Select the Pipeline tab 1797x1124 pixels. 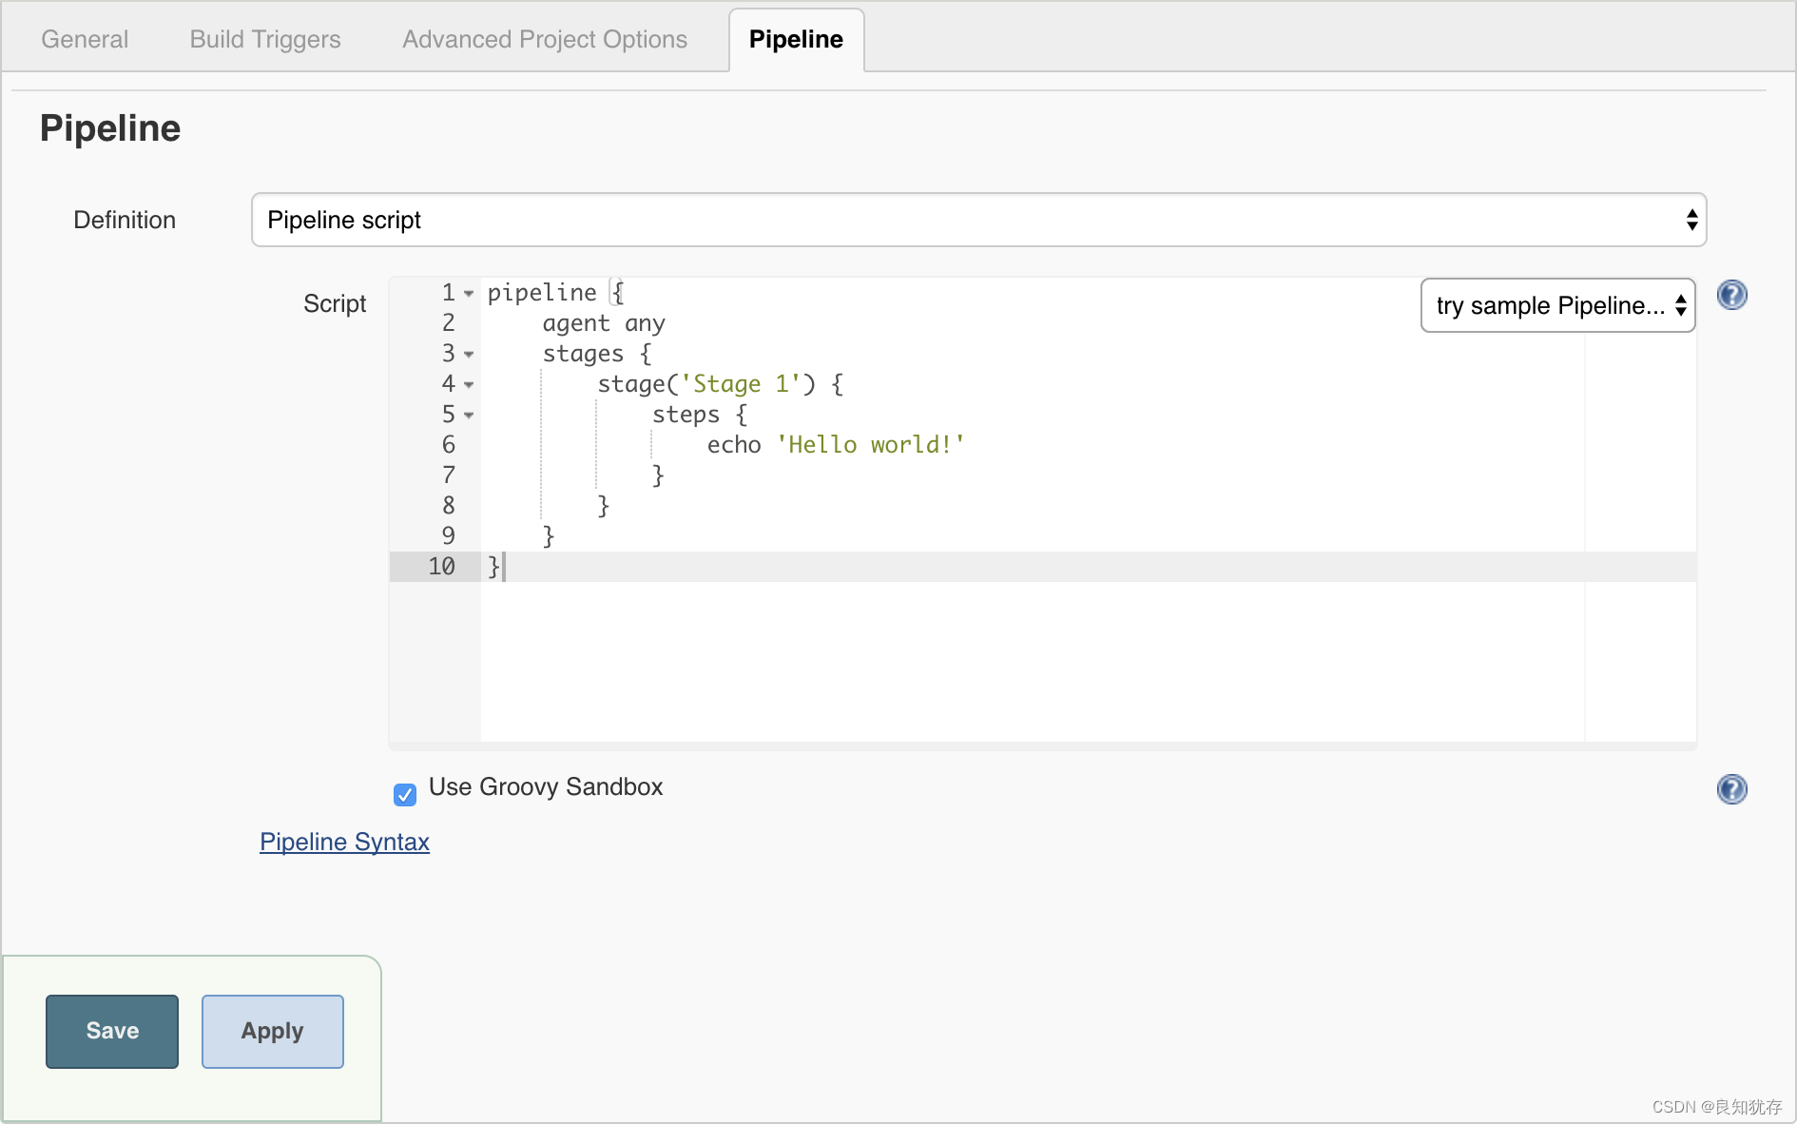(x=796, y=39)
